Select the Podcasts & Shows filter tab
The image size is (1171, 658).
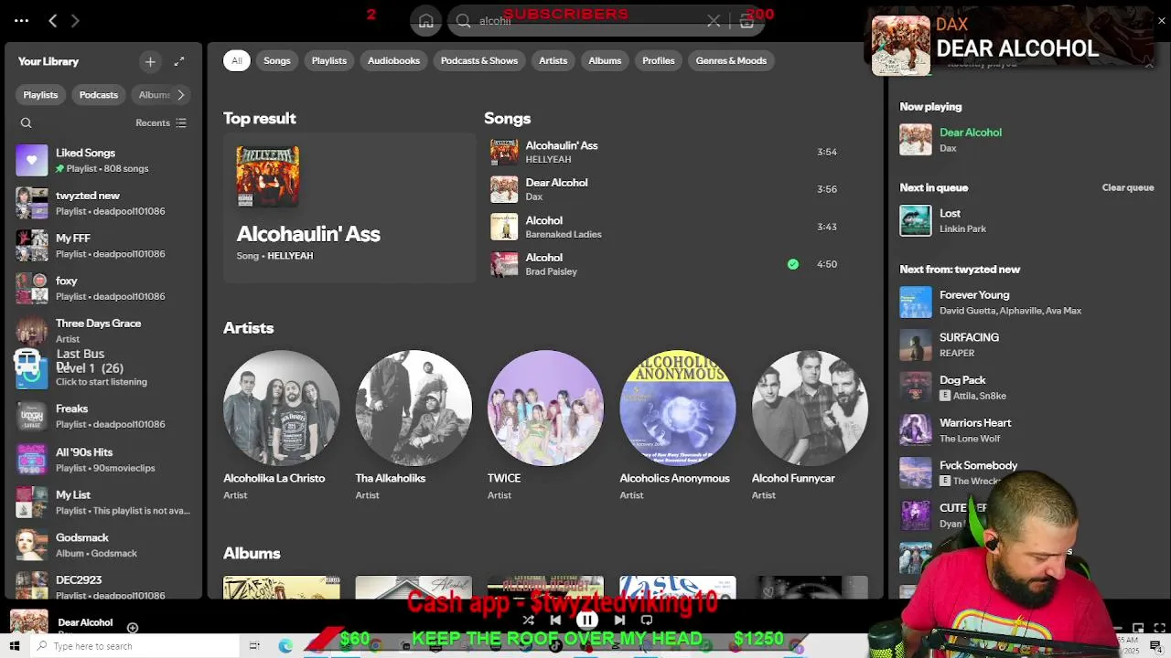click(479, 60)
